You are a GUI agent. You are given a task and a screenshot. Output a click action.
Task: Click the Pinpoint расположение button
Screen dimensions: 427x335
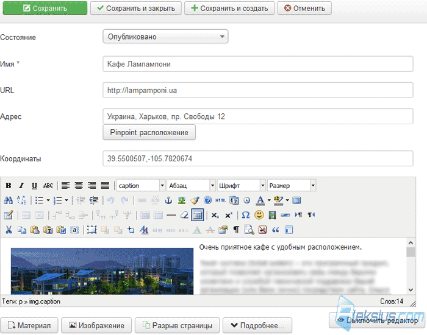149,132
